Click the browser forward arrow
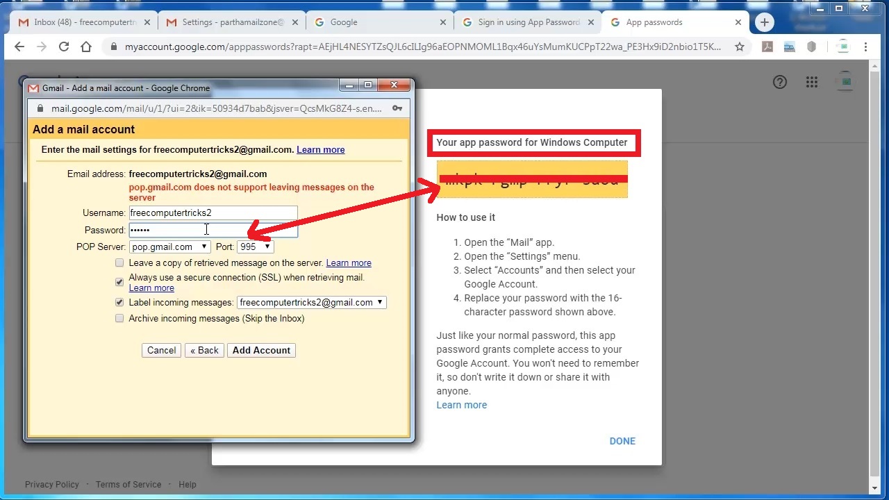Screen dimensions: 889x500 click(42, 47)
